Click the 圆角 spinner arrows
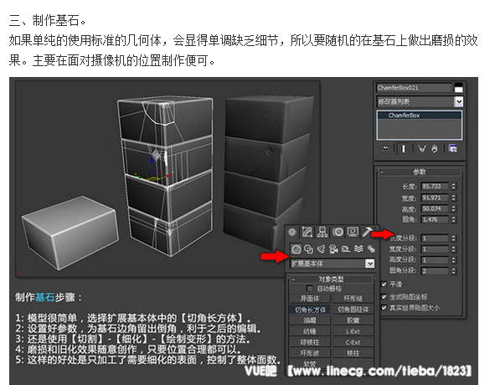The width and height of the screenshot is (495, 385). coord(453,219)
